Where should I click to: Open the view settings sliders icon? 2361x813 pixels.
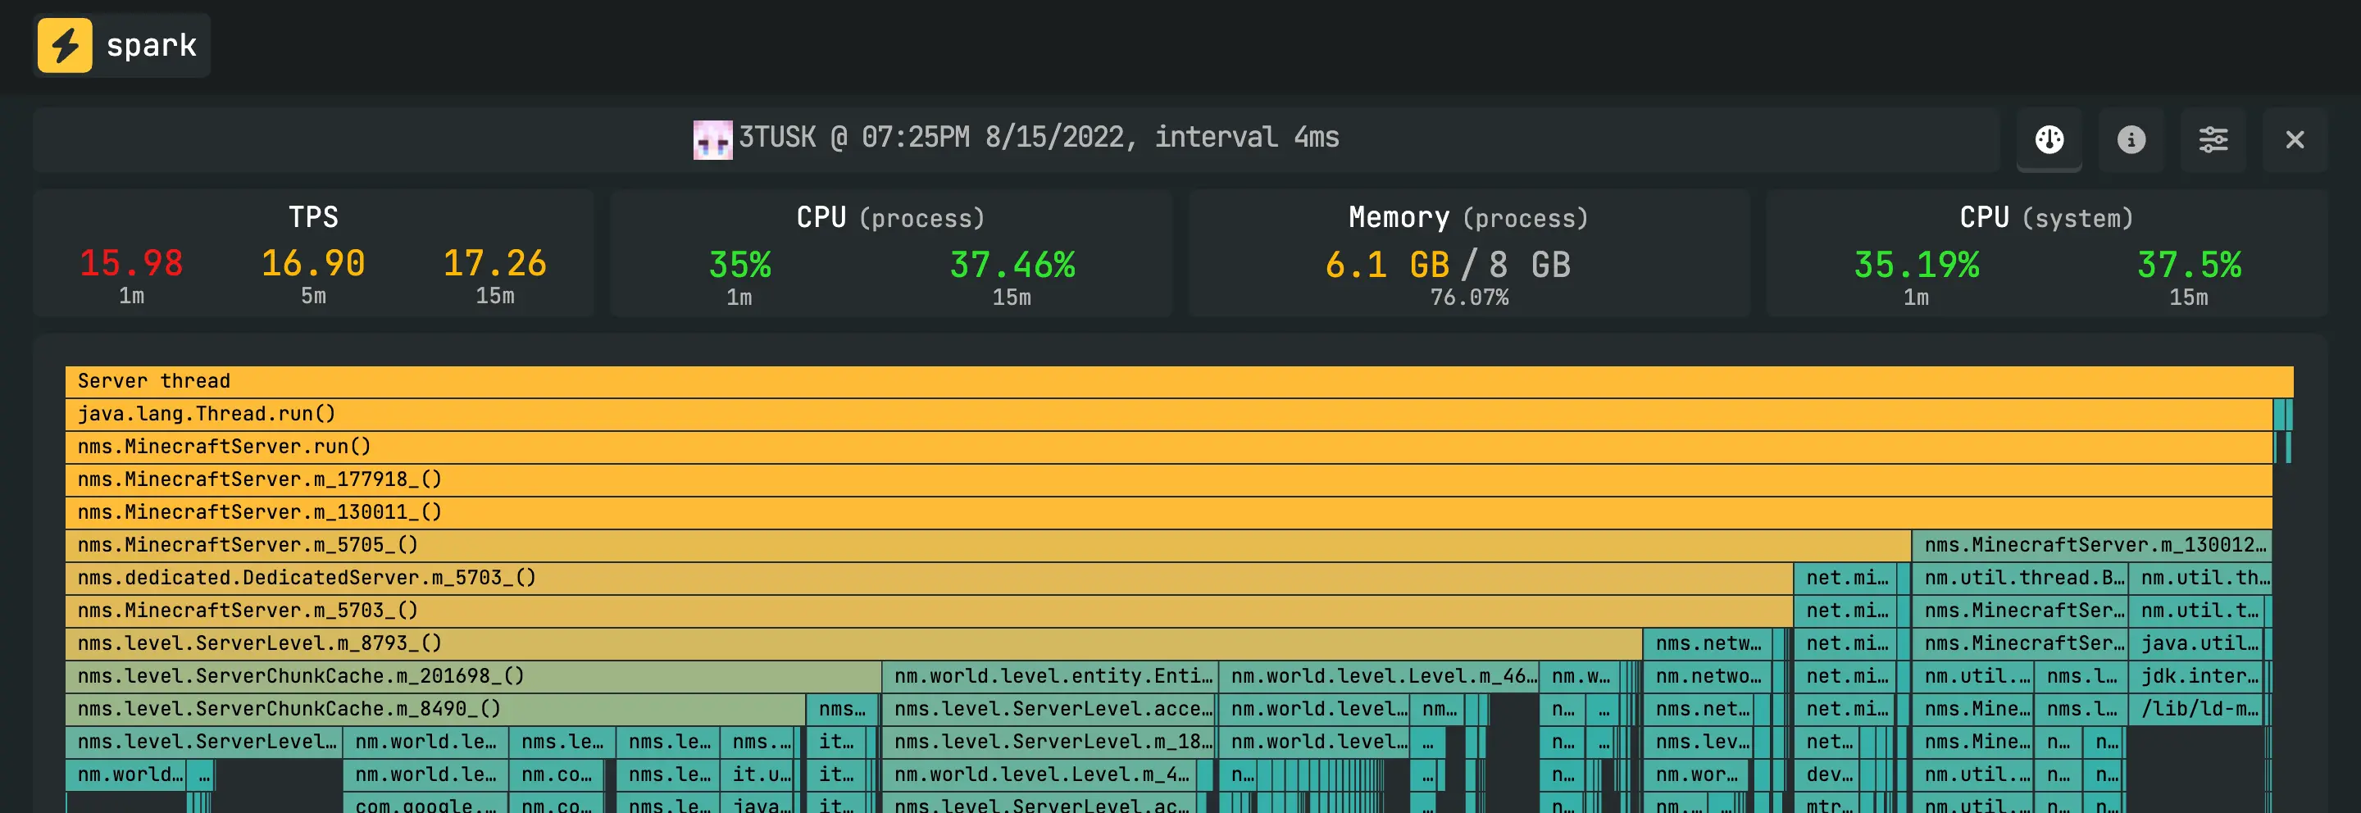(x=2213, y=139)
